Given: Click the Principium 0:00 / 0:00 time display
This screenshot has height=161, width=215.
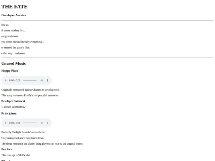Looking at the screenshot, I should point(15,123).
